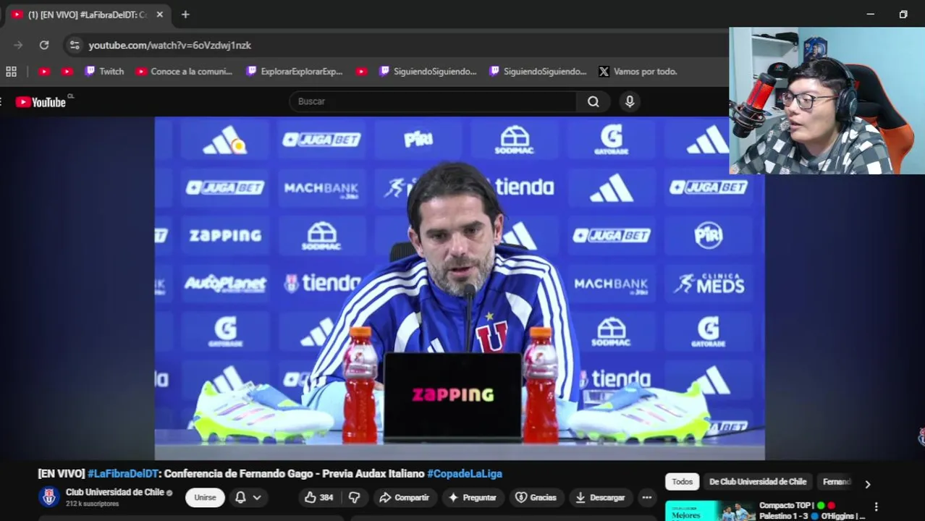The image size is (925, 521).
Task: Open the first YouTube bookmark icon
Action: coord(44,72)
